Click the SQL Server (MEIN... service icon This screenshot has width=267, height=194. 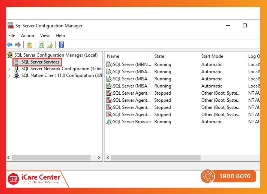pos(109,65)
